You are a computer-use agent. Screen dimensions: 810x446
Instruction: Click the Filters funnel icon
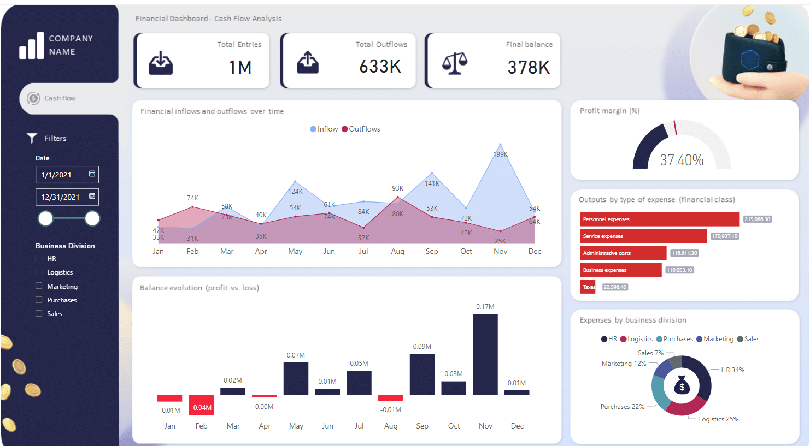[32, 138]
